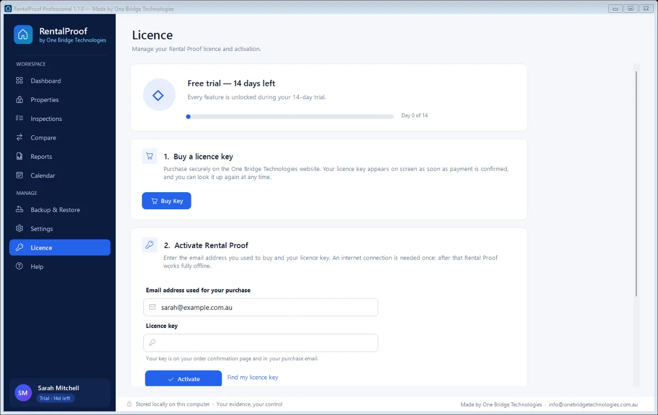This screenshot has width=658, height=415.
Task: Click 'Stored locally on this computer' text
Action: tap(173, 404)
